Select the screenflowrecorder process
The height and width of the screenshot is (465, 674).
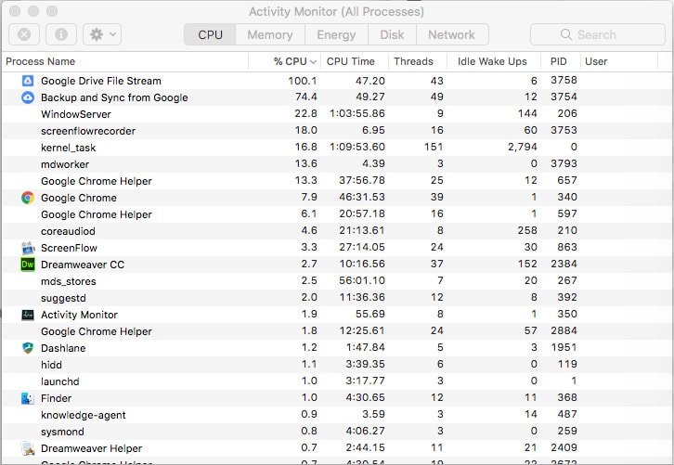pyautogui.click(x=88, y=131)
